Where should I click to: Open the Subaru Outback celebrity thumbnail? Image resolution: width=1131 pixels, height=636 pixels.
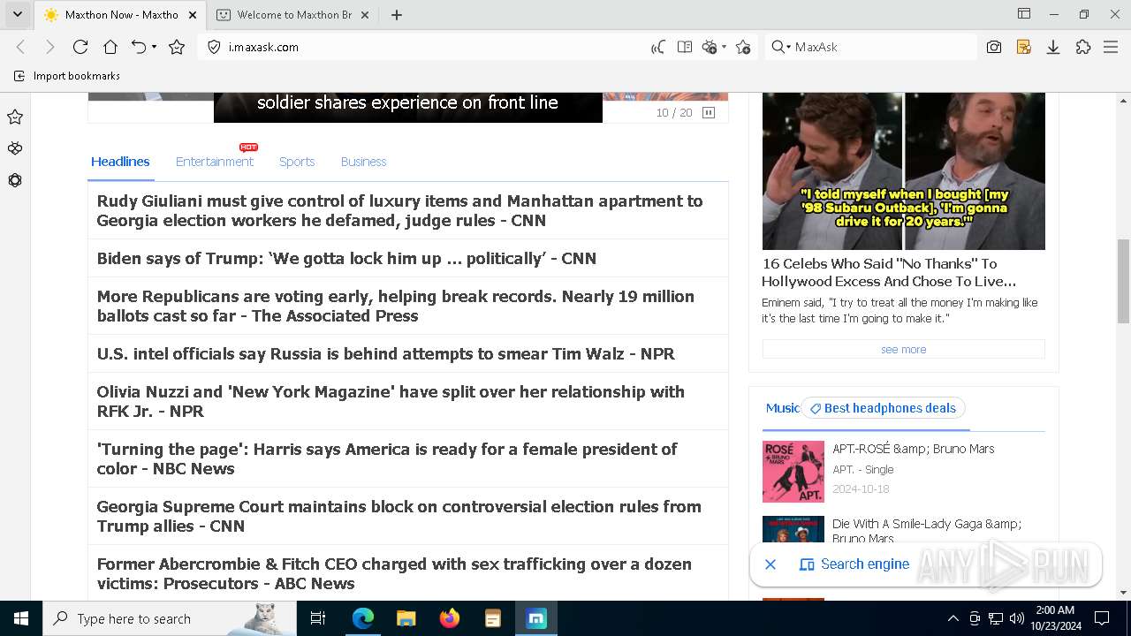click(903, 171)
